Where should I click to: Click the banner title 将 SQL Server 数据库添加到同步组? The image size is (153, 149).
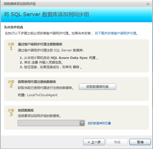(46, 14)
